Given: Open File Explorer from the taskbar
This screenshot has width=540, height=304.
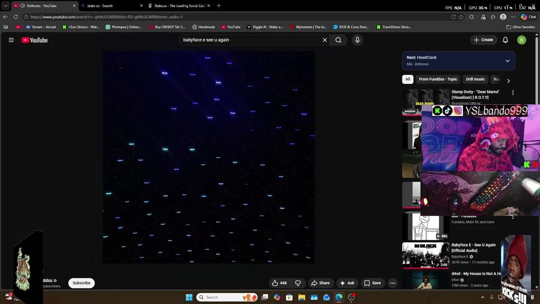Looking at the screenshot, I should coord(302,297).
